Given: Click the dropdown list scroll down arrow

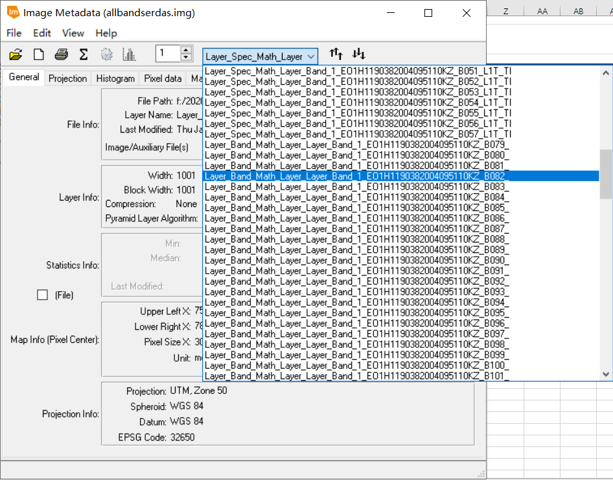Looking at the screenshot, I should (606, 375).
